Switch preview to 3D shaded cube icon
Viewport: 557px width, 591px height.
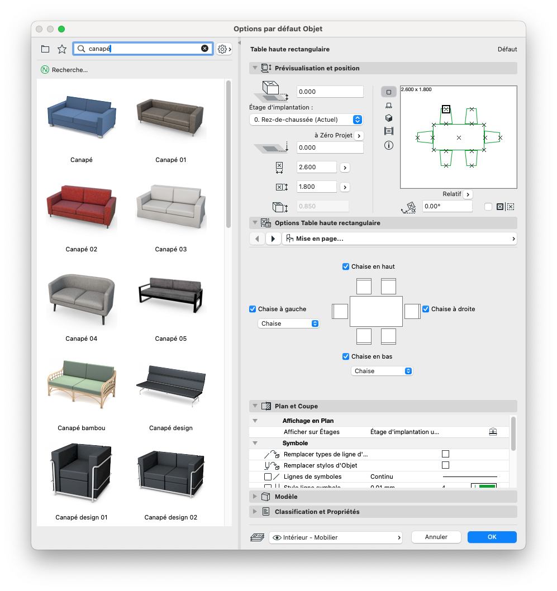[388, 118]
